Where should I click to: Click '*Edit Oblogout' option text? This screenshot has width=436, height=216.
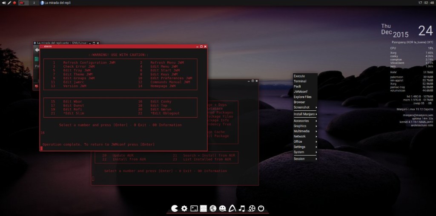click(x=165, y=113)
